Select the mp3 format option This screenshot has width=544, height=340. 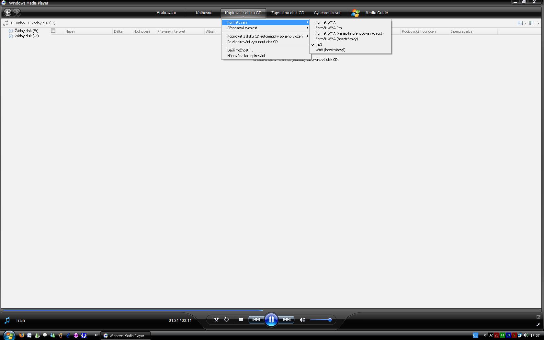pos(319,44)
